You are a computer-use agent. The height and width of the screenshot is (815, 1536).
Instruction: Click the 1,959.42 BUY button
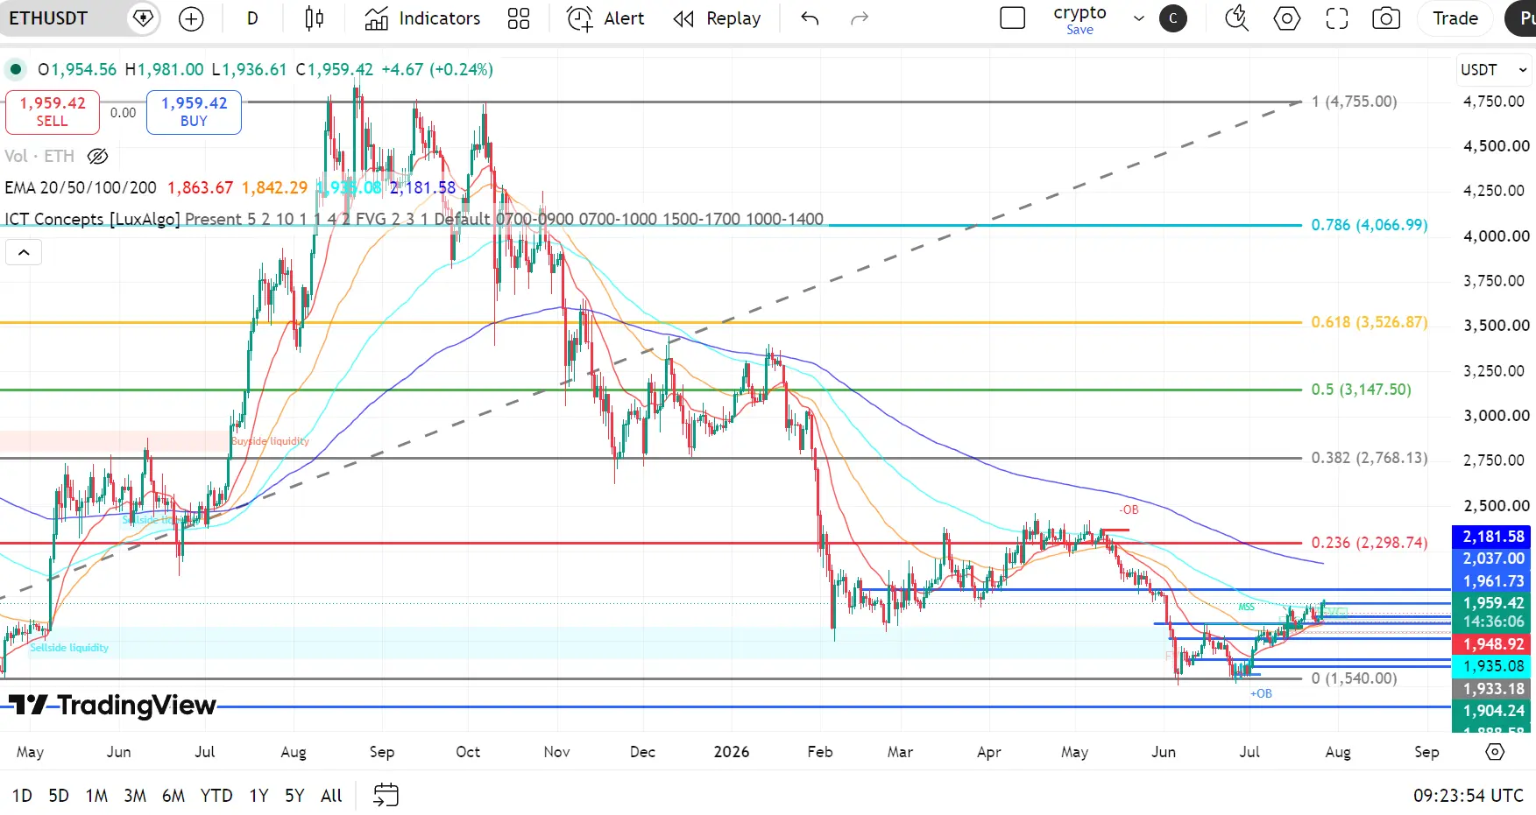click(194, 112)
